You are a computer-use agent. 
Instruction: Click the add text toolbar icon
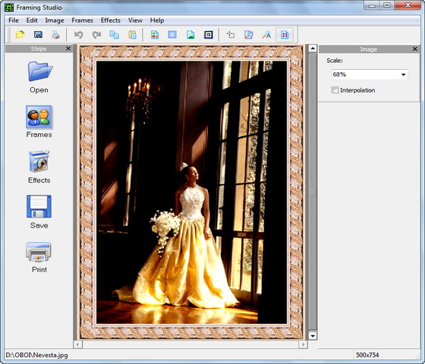point(266,35)
